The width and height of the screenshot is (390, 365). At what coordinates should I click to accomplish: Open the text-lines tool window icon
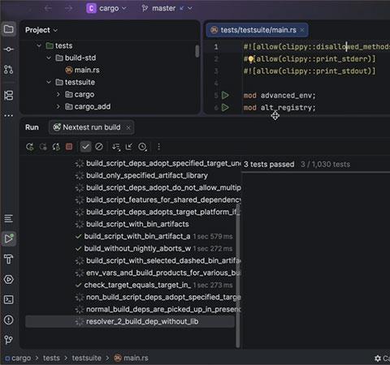point(8,218)
